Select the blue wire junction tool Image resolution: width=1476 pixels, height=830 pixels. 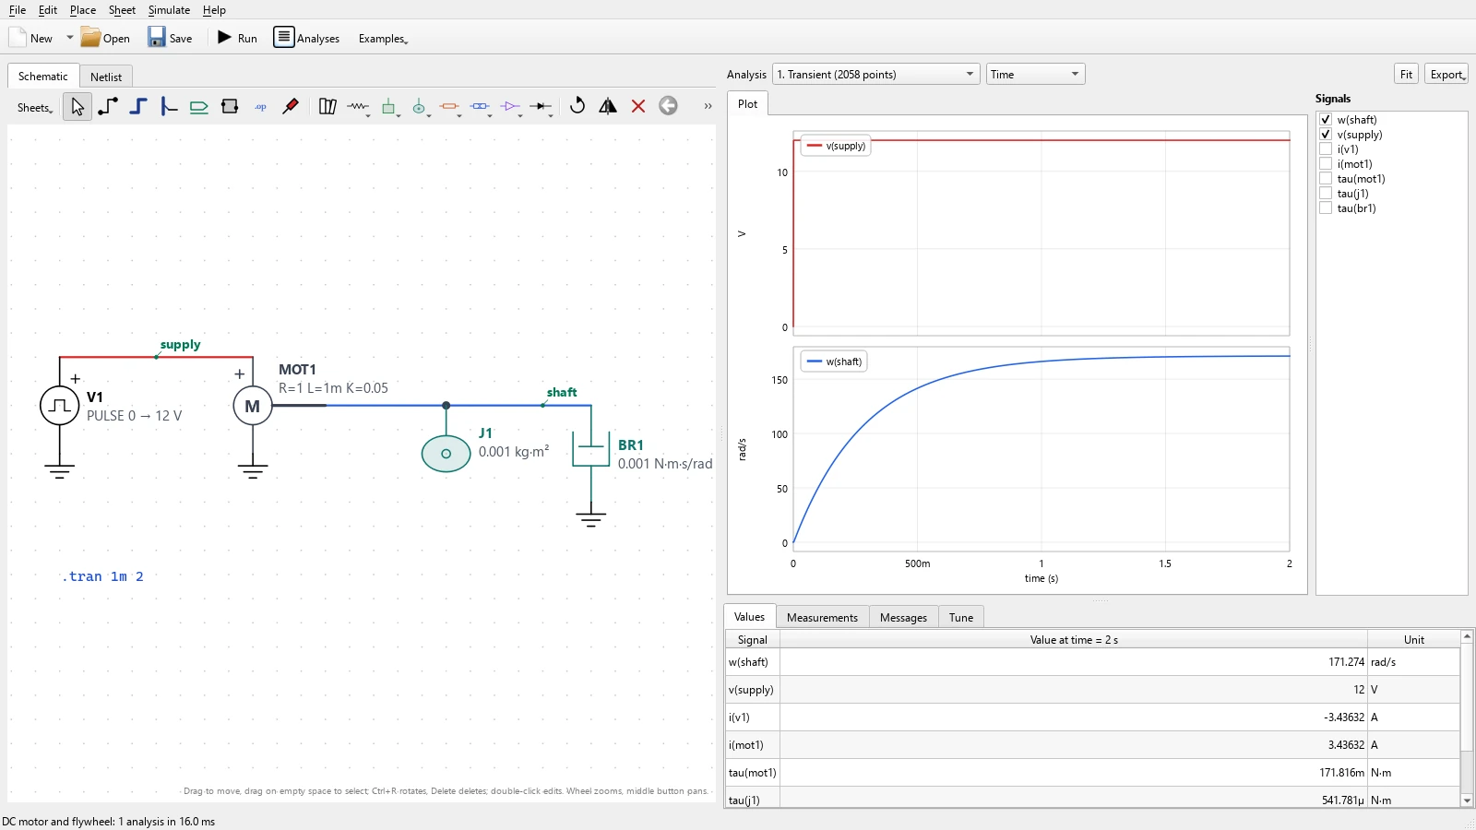pyautogui.click(x=169, y=107)
